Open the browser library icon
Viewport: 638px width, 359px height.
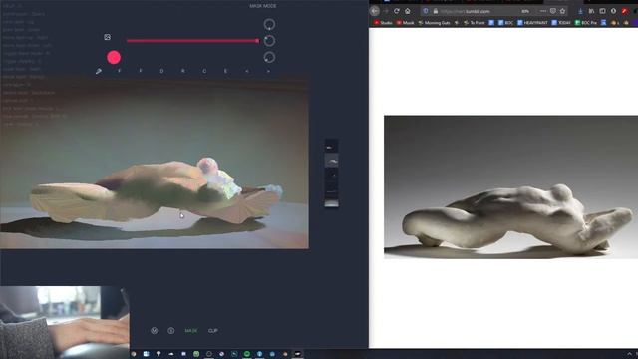591,11
